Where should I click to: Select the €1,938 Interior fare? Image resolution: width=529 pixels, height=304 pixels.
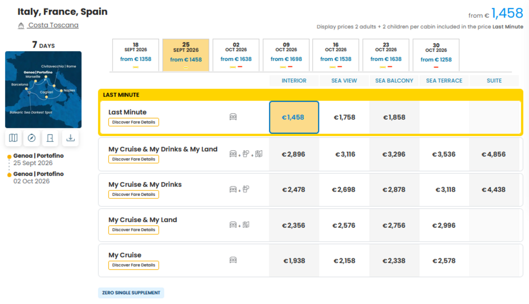point(294,261)
